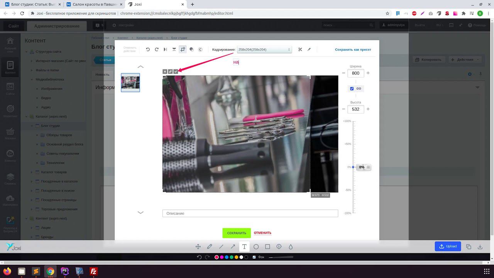
Task: Copy screenshot to clipboard in Joxi
Action: click(469, 247)
